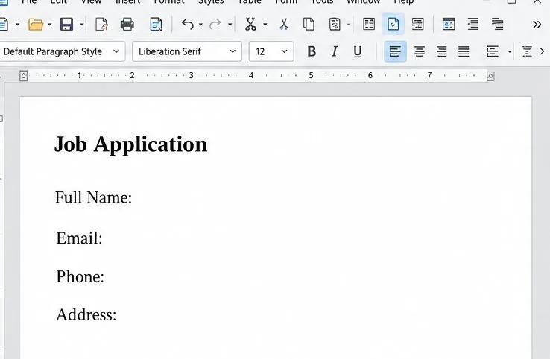Click the plain scissors icon left of Copy
Viewport: 550px width, 359px height.
click(284, 24)
